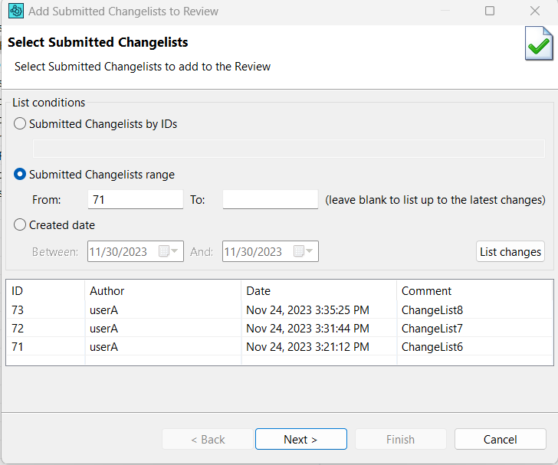
Task: Sort by the Author column header
Action: click(163, 290)
